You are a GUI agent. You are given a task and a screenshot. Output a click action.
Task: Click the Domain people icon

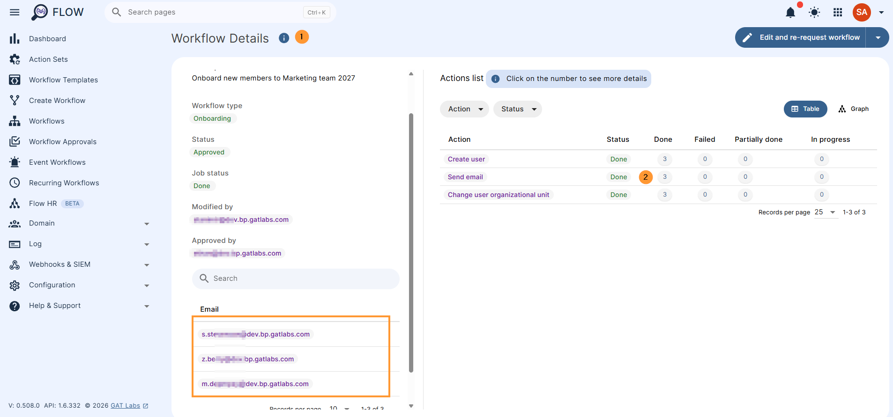click(x=15, y=224)
